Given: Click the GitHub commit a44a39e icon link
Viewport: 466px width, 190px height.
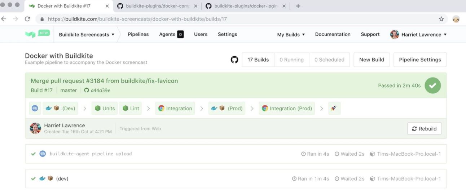Looking at the screenshot, I should point(97,90).
